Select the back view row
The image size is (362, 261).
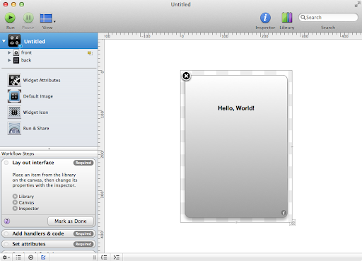(x=49, y=60)
